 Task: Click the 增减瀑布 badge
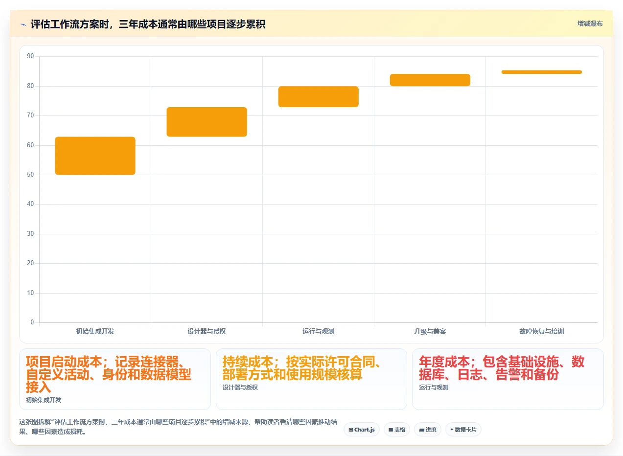tap(590, 23)
